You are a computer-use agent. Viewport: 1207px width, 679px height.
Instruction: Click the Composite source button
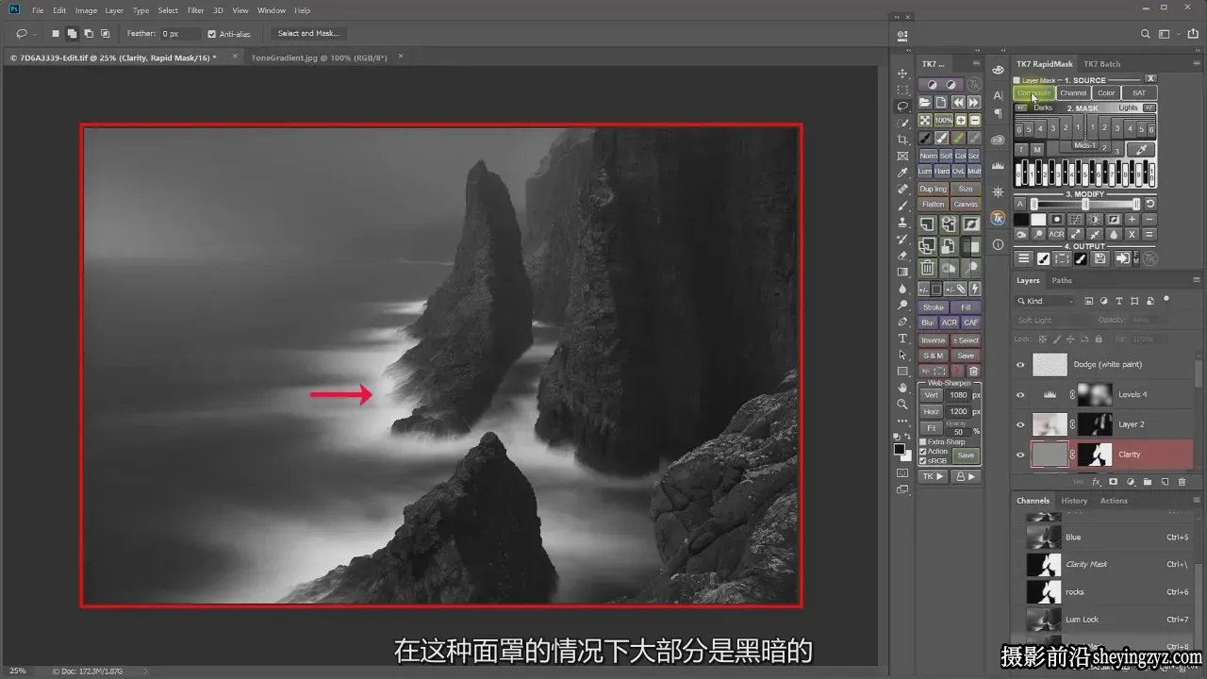pyautogui.click(x=1034, y=93)
